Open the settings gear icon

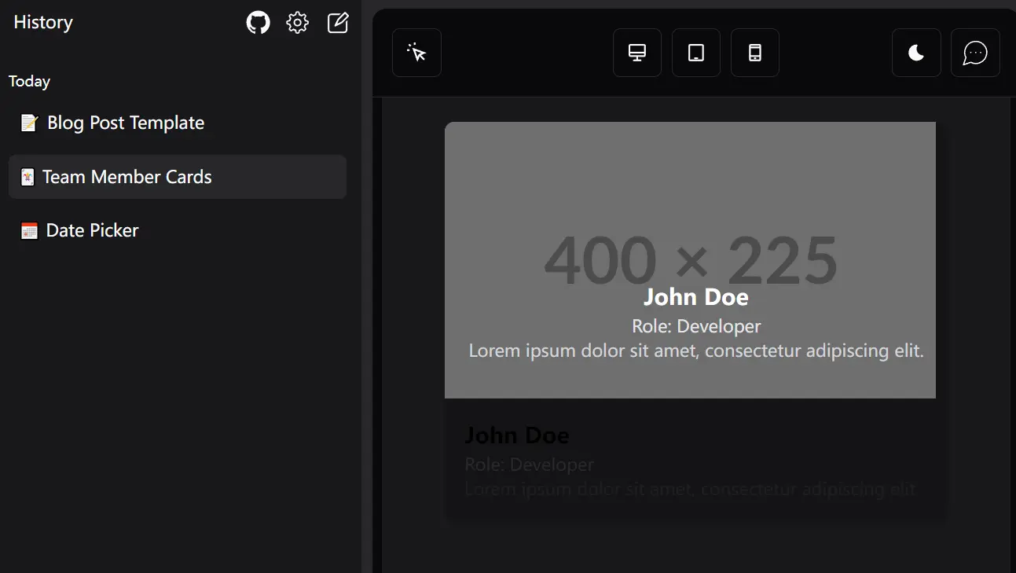[297, 22]
